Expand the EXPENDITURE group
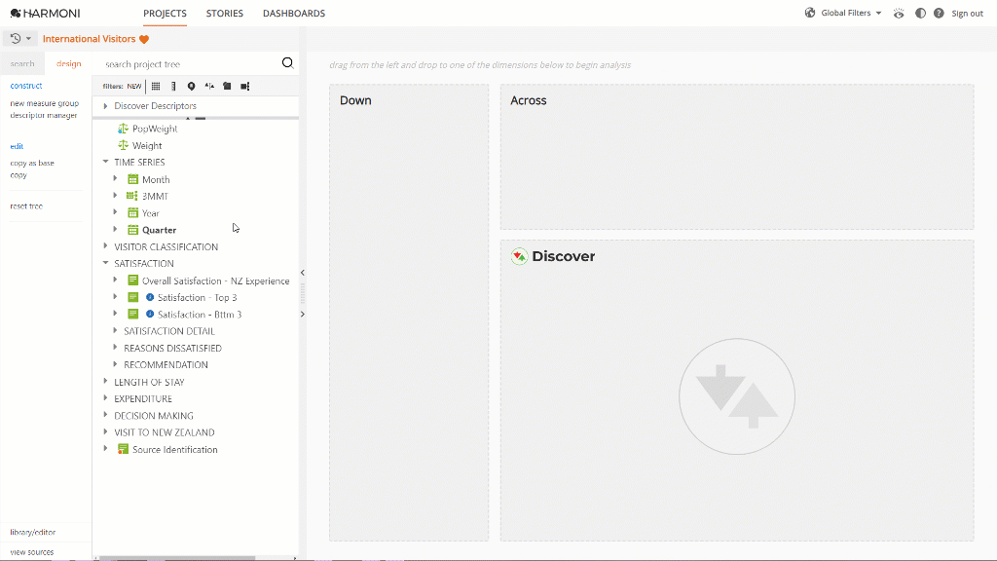 [x=105, y=398]
